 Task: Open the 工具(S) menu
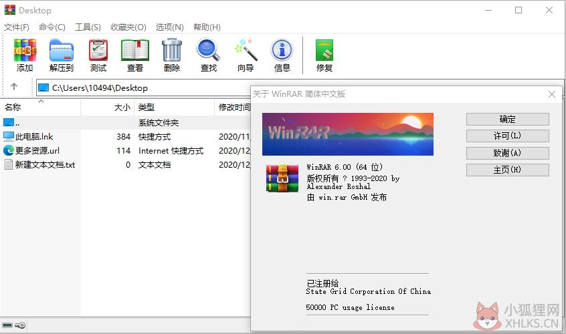pos(88,27)
